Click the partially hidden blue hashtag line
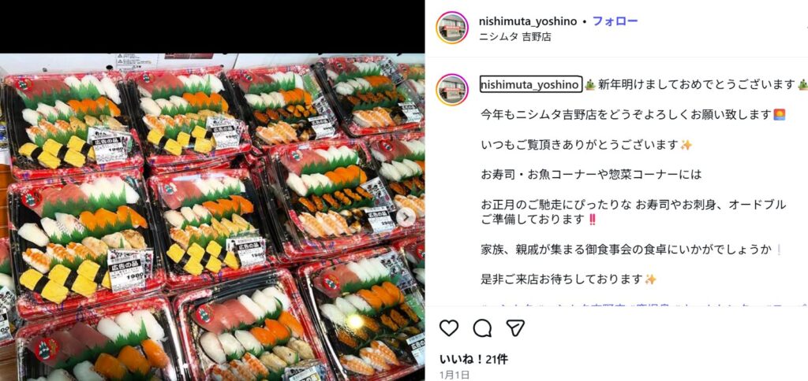This screenshot has width=808, height=381. coord(644,306)
